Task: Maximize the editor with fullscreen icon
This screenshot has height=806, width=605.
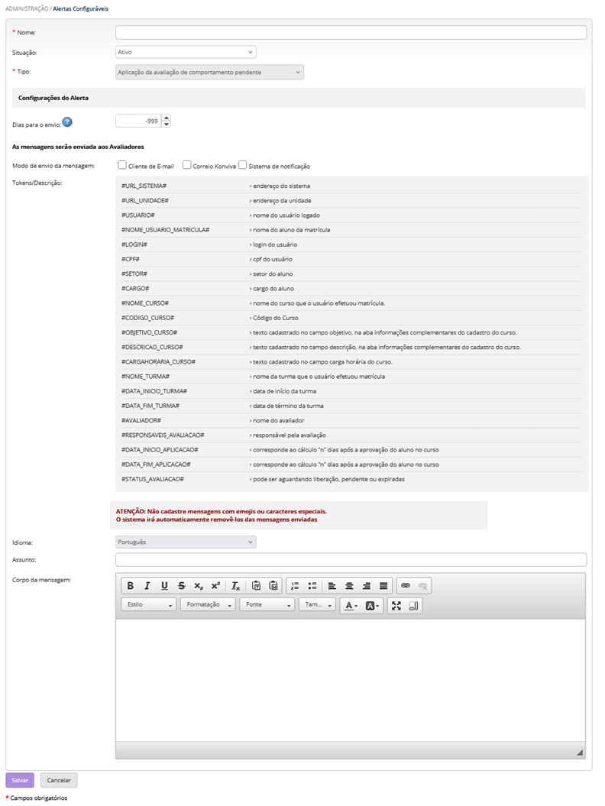Action: tap(396, 605)
